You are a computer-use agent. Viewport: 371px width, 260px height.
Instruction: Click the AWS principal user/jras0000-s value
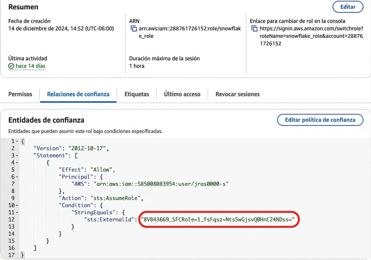(x=161, y=184)
